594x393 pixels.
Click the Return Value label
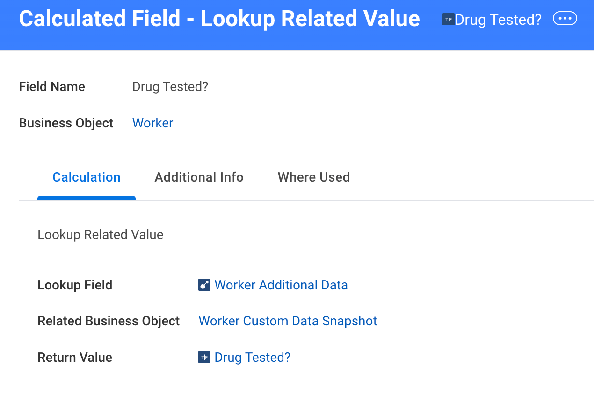[x=75, y=358]
